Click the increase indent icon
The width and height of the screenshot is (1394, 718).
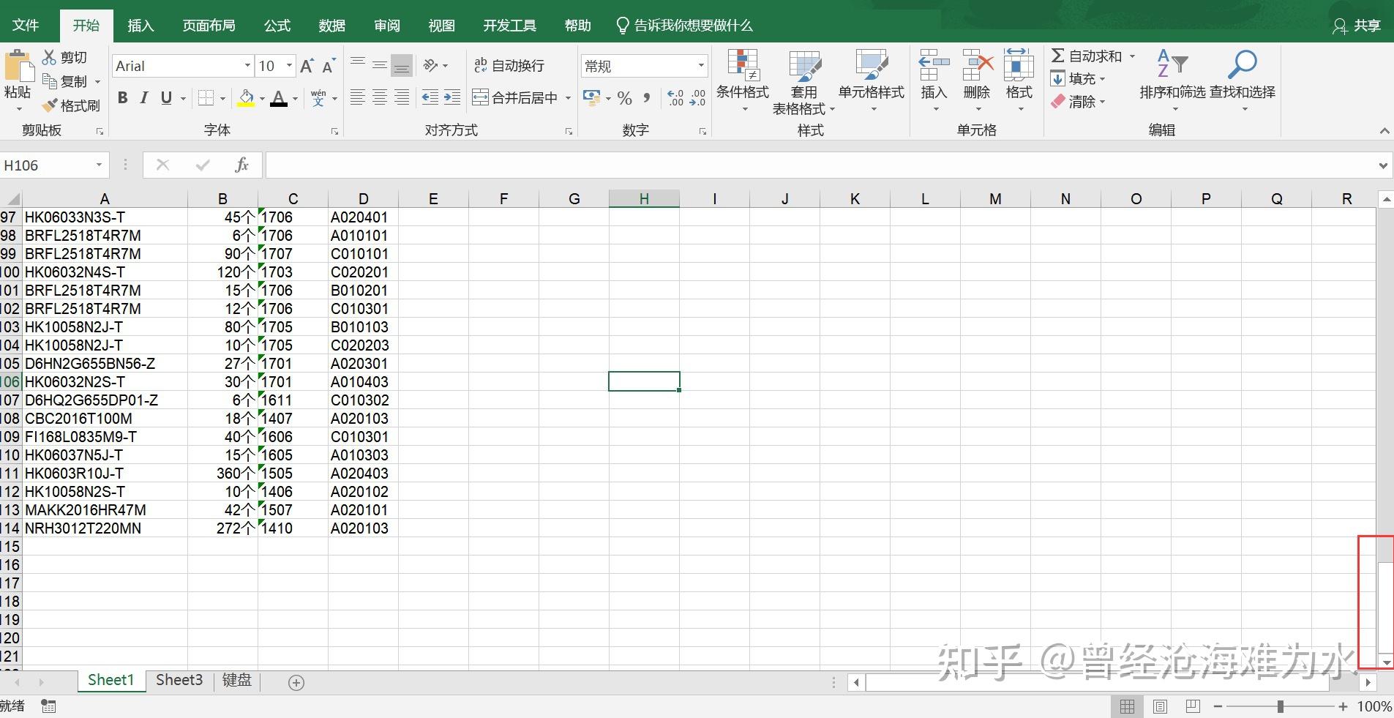coord(452,97)
